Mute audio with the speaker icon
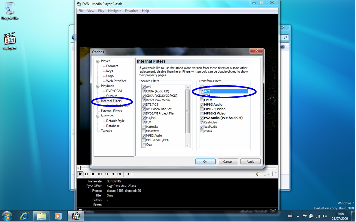This screenshot has width=356, height=222. tap(258, 174)
